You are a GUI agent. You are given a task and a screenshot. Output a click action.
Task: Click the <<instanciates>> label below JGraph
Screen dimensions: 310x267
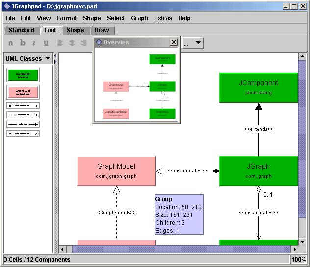pyautogui.click(x=258, y=213)
